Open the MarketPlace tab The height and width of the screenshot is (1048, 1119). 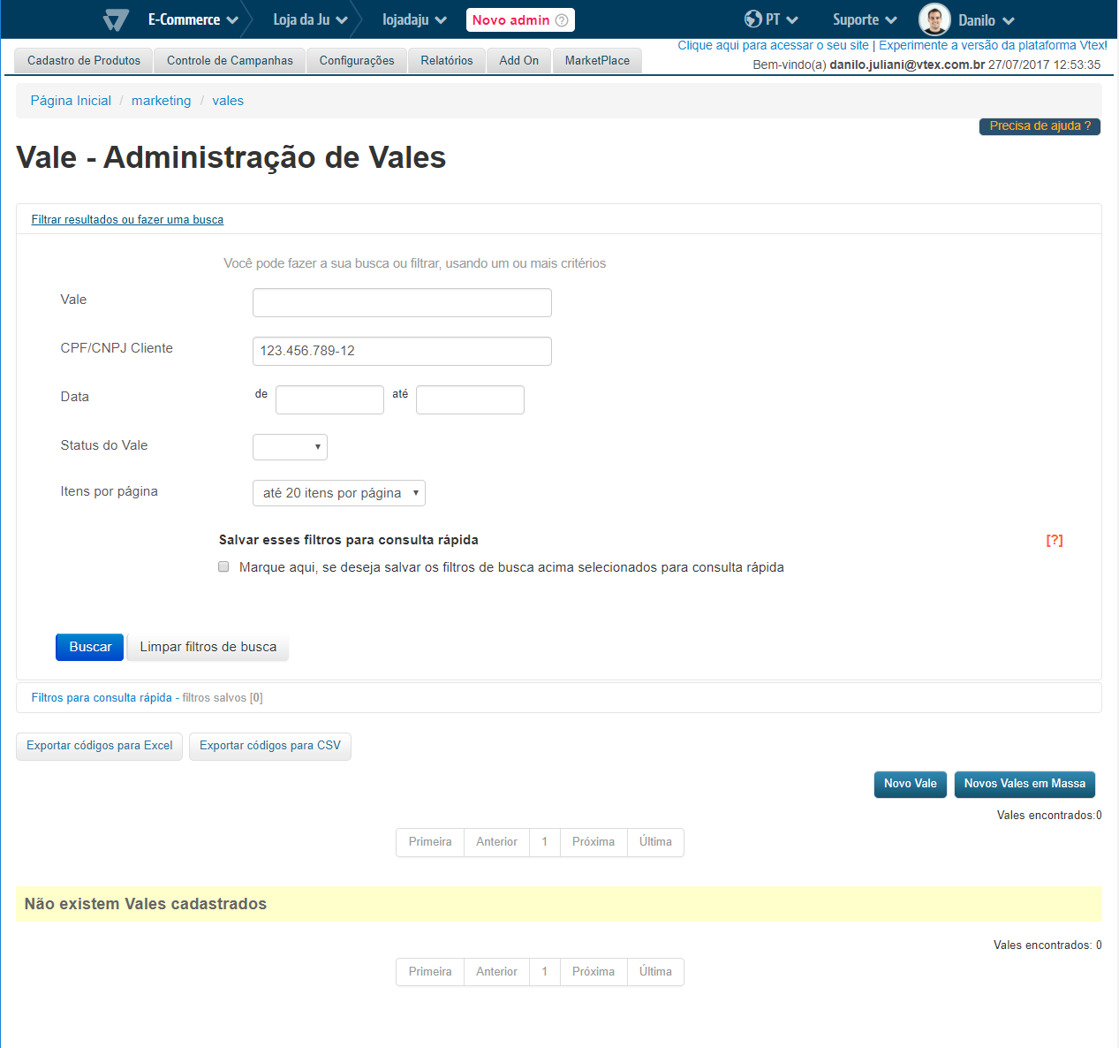pyautogui.click(x=597, y=61)
